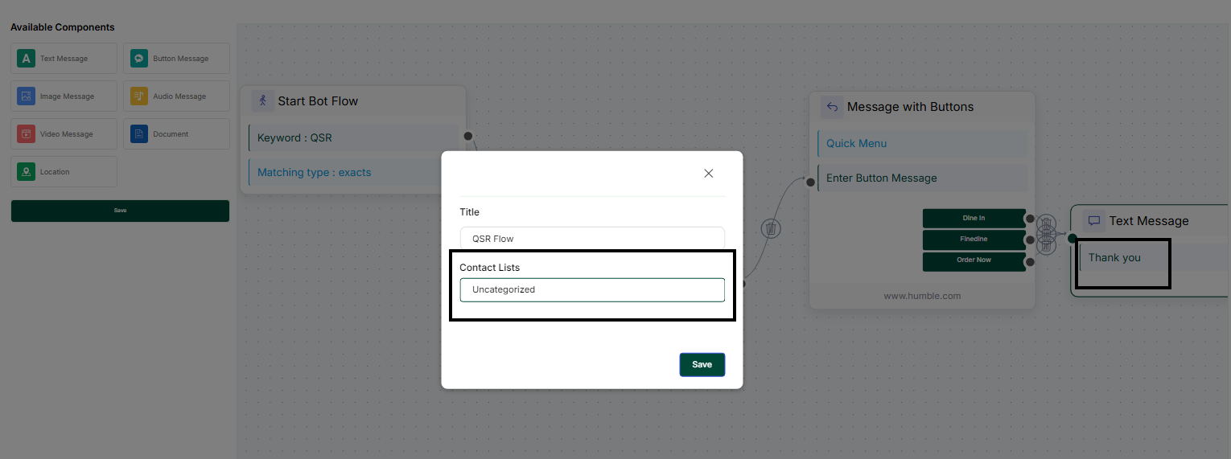Close the dialog with the X button
This screenshot has height=459, width=1231.
click(x=708, y=174)
